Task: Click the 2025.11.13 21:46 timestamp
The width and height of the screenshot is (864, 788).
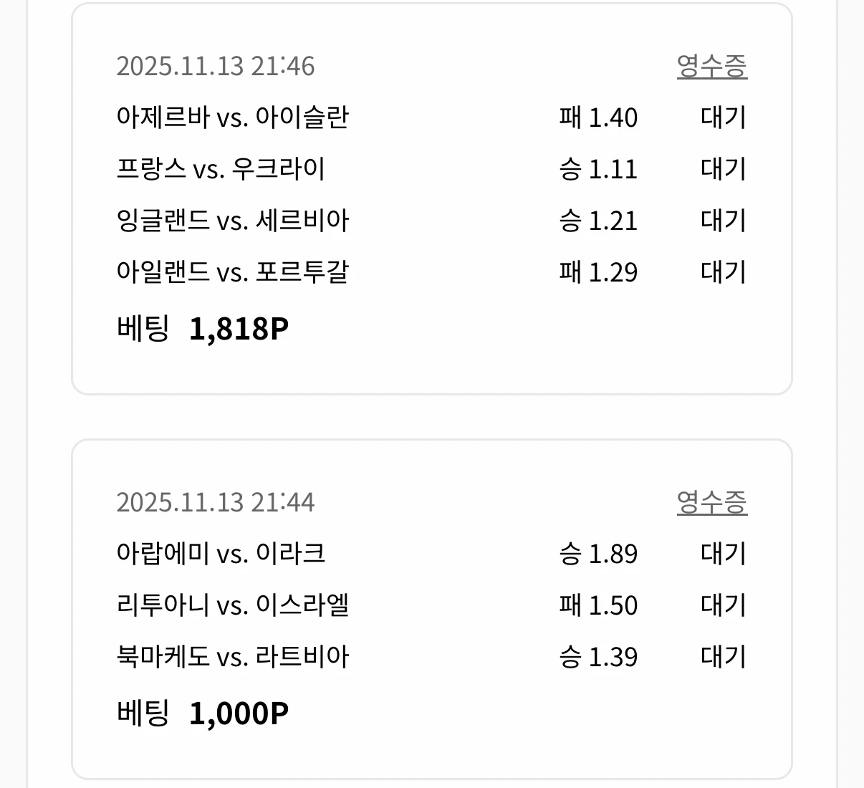Action: coord(216,66)
